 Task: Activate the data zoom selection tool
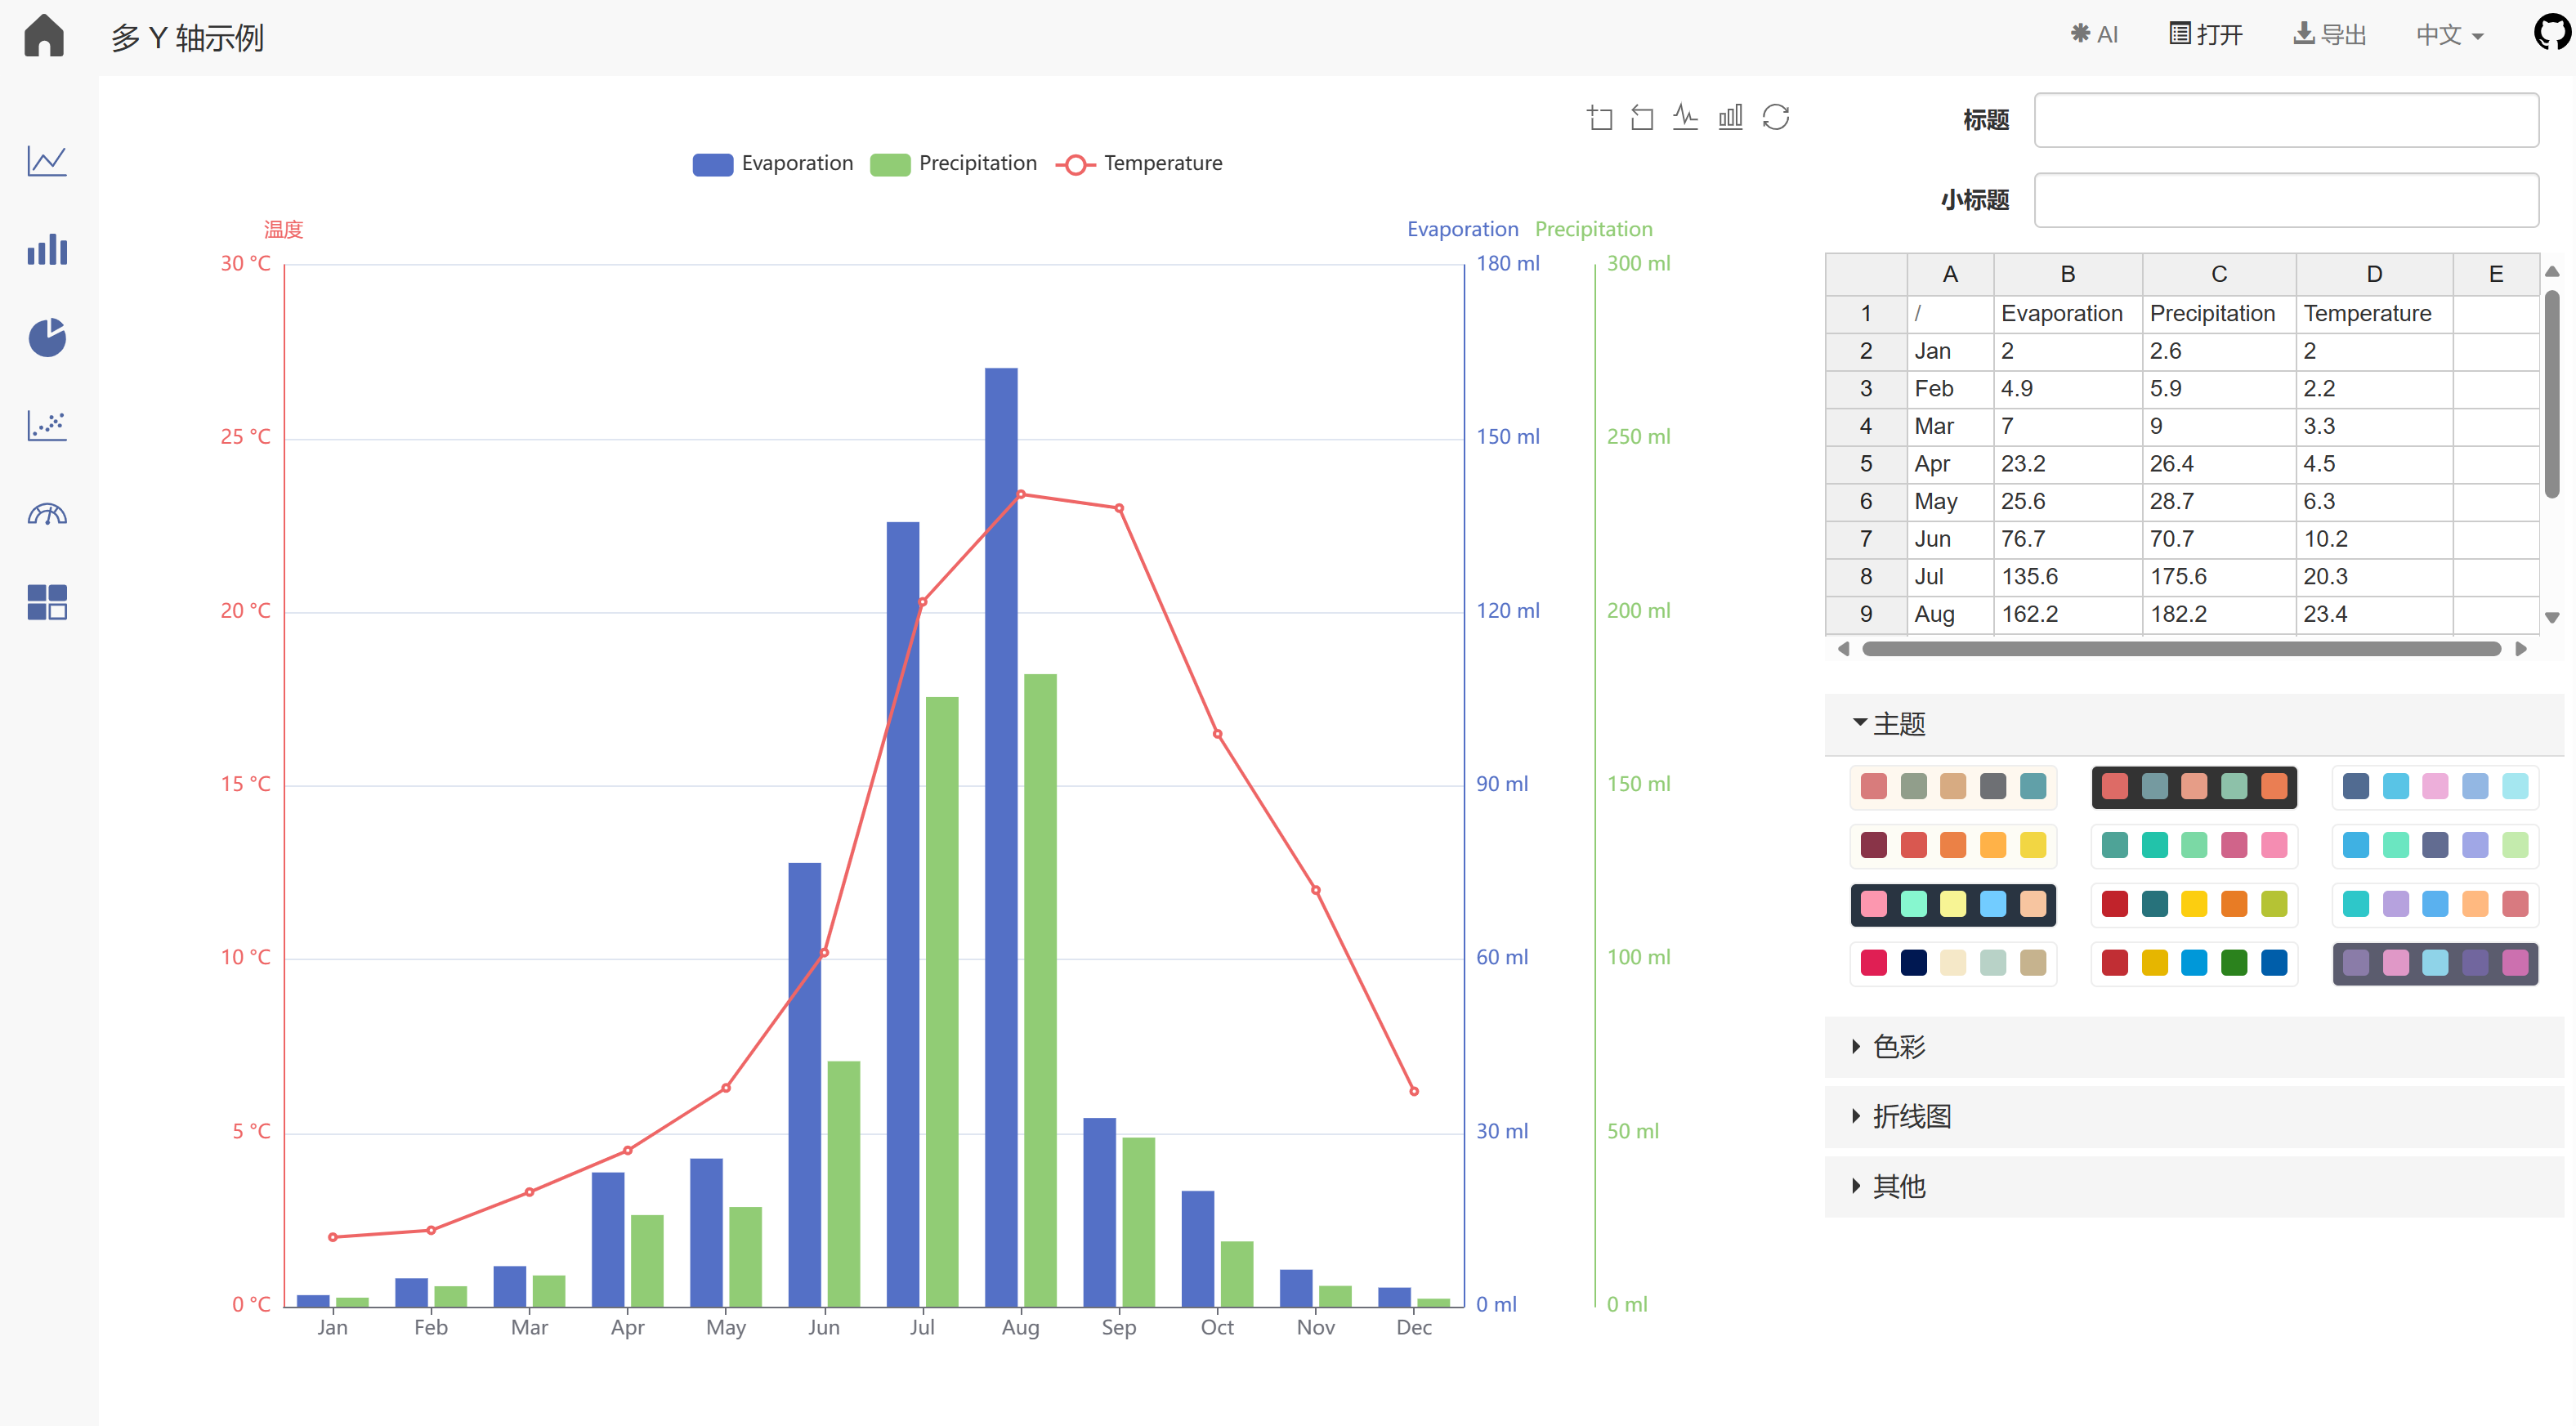(1600, 116)
